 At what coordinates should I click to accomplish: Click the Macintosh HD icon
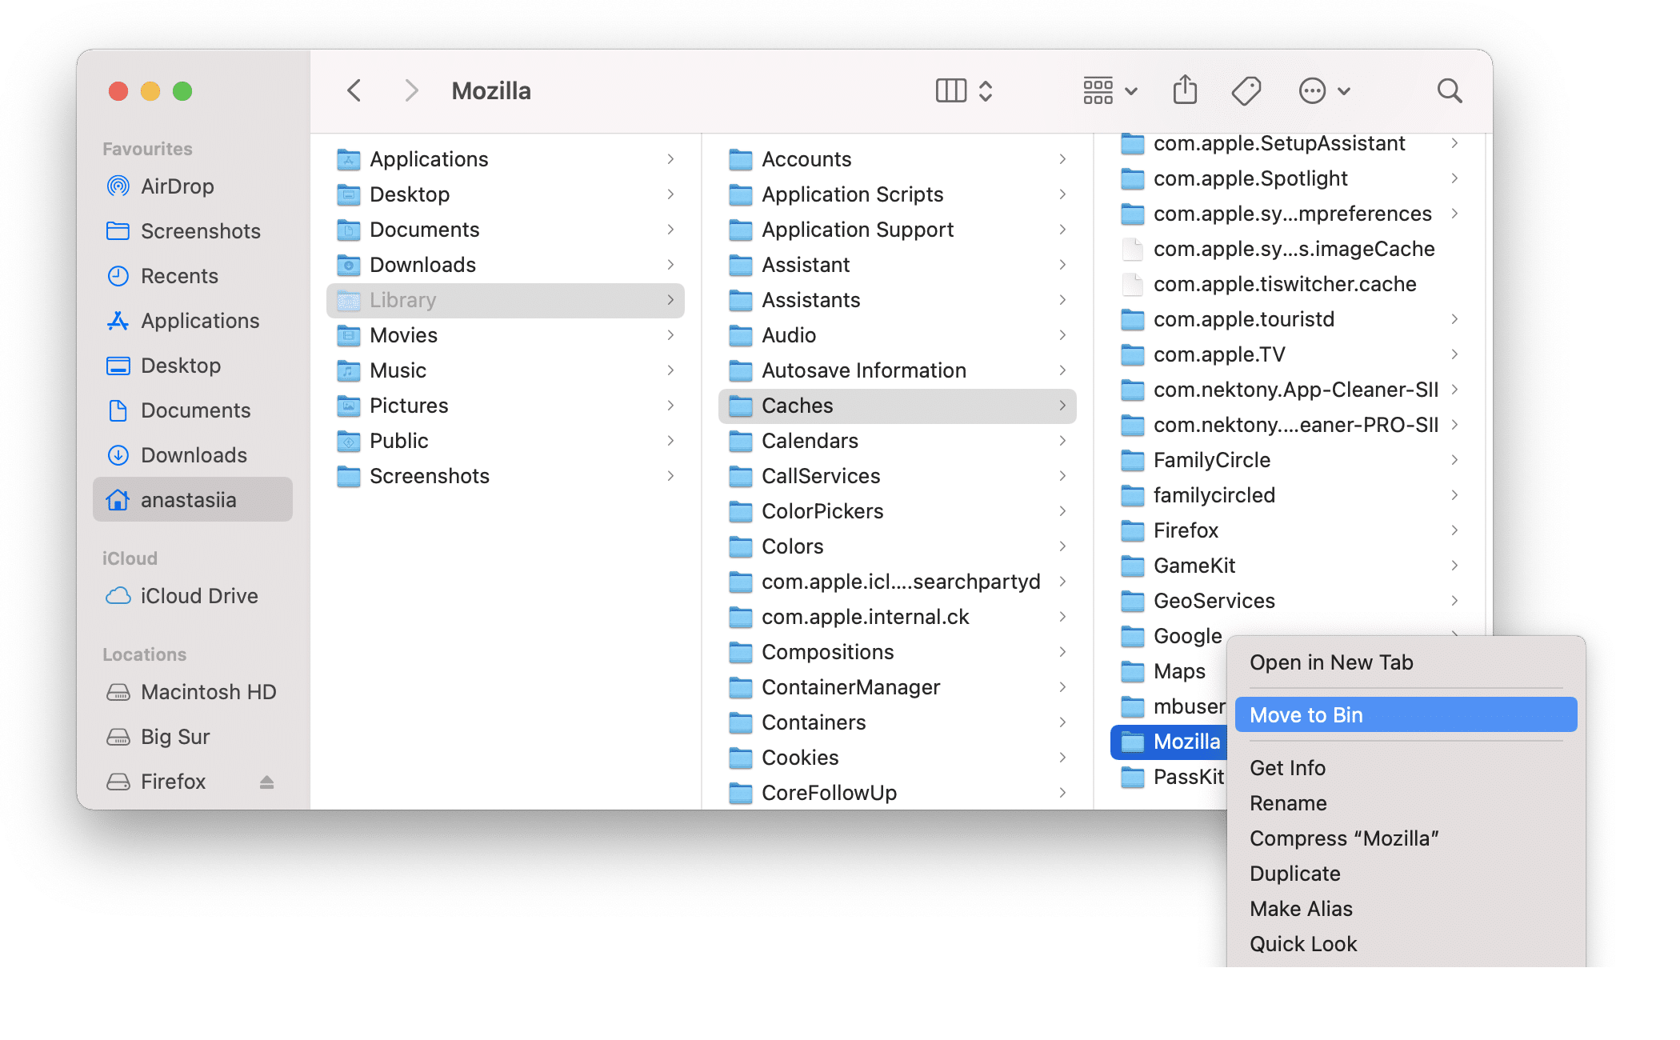(x=122, y=691)
